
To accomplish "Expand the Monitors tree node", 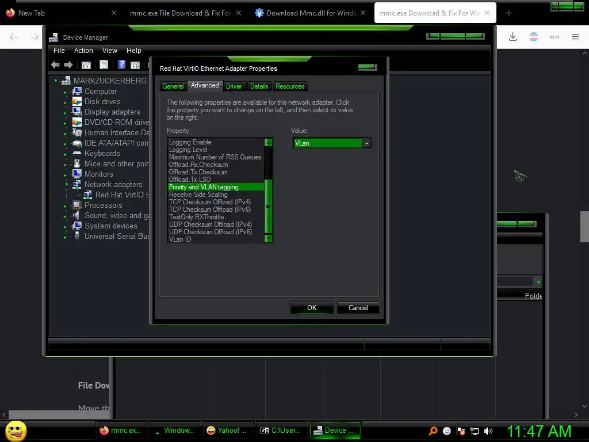I will click(65, 175).
